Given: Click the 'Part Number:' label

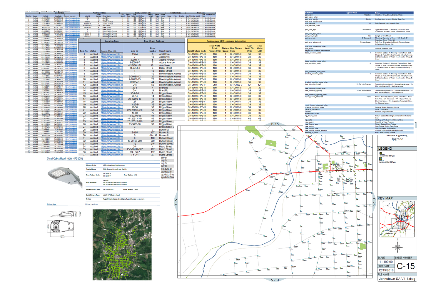Looking at the screenshot, I should click(x=91, y=182).
